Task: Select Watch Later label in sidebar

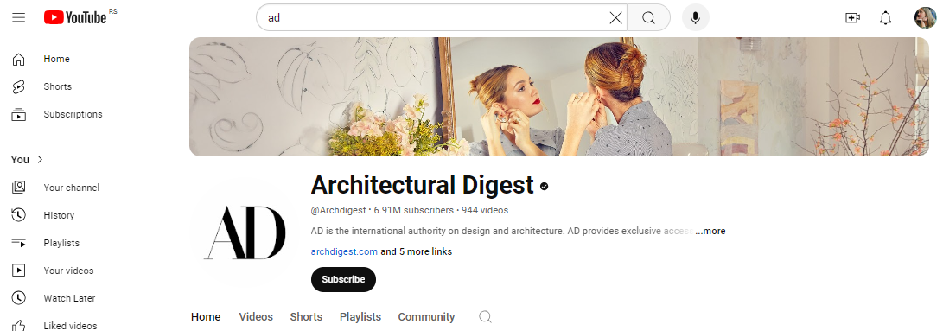Action: [x=69, y=298]
